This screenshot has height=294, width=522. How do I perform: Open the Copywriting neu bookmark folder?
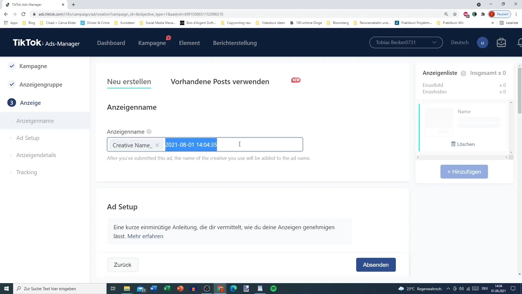[236, 23]
